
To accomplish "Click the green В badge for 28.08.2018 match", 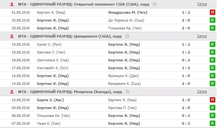I will point(212,28).
